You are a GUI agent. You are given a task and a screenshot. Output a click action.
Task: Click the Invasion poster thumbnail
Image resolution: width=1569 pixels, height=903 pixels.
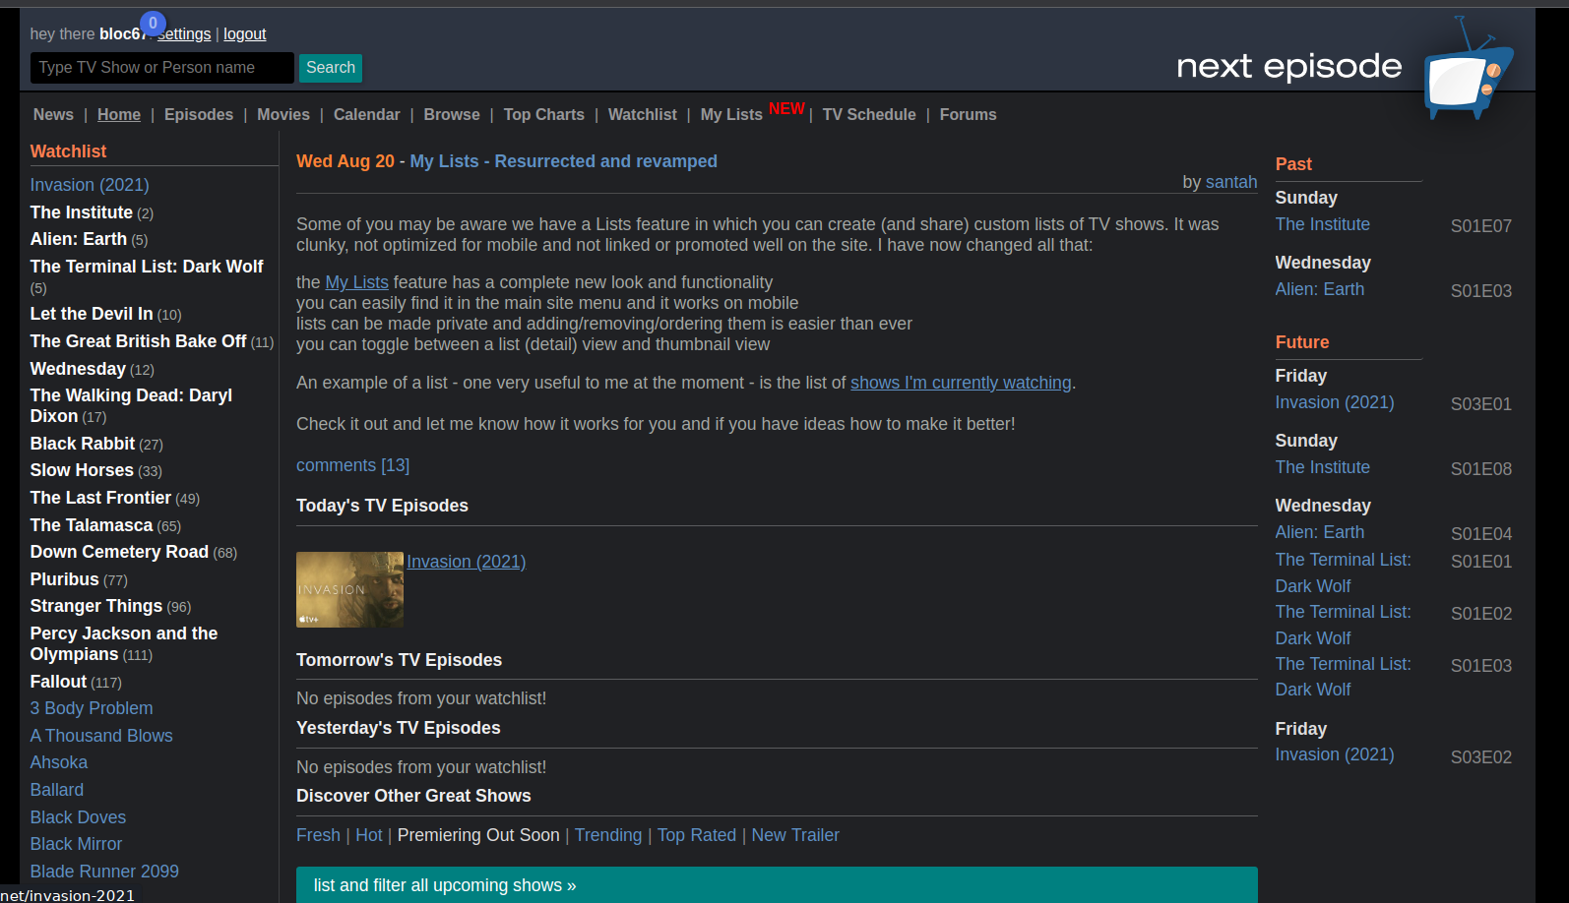[349, 589]
